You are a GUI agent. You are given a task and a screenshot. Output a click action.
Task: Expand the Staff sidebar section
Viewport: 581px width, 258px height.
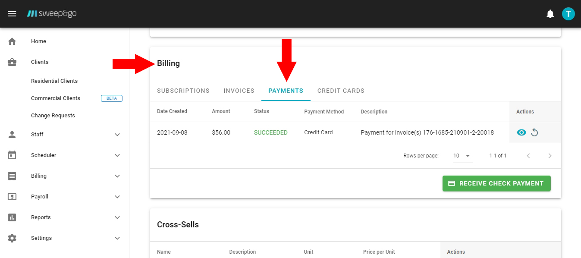click(117, 134)
